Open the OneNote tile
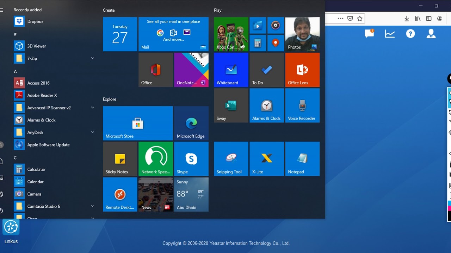The height and width of the screenshot is (253, 451). coord(191,70)
